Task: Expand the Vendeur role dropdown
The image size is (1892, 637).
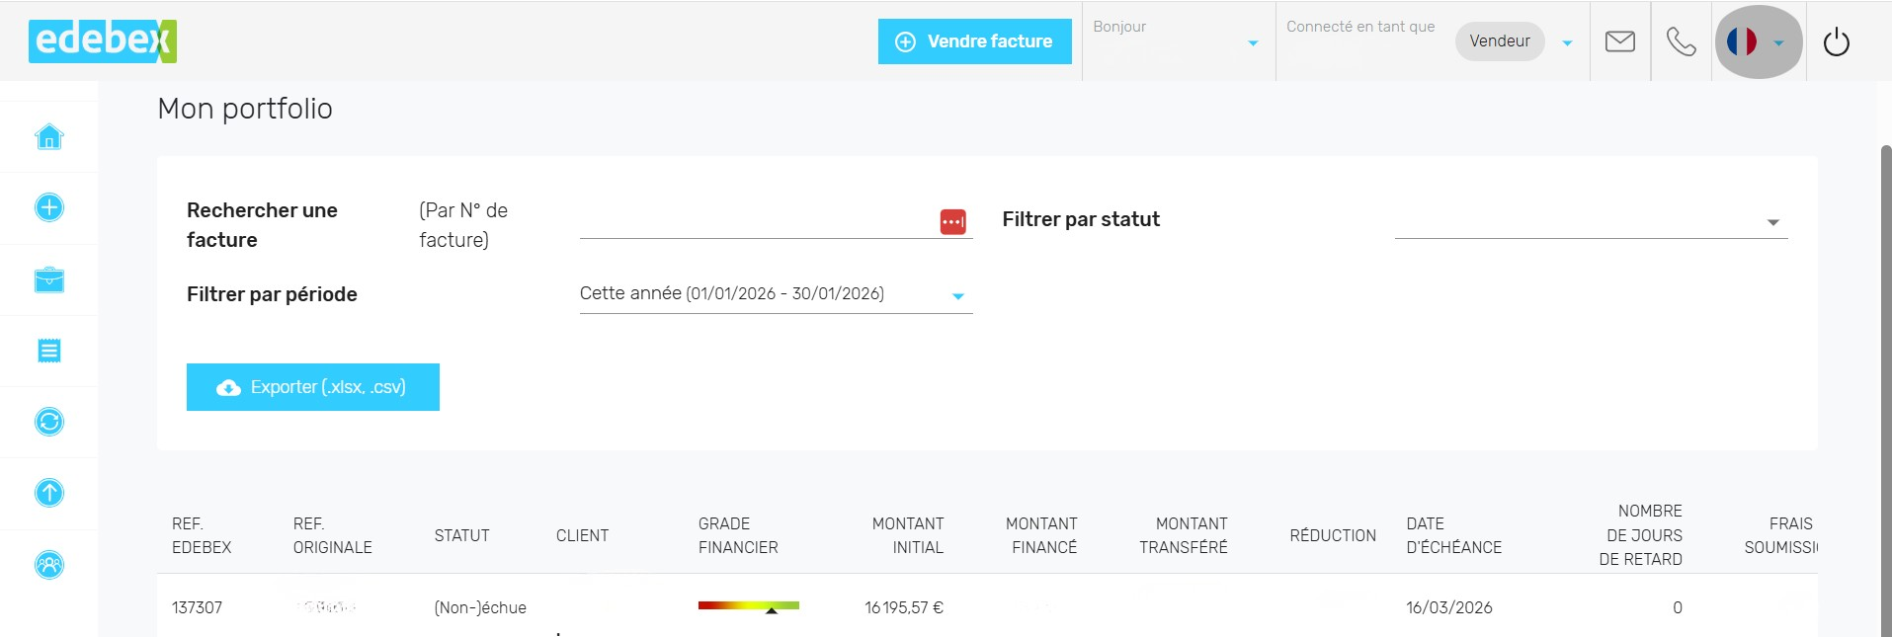Action: click(x=1567, y=42)
